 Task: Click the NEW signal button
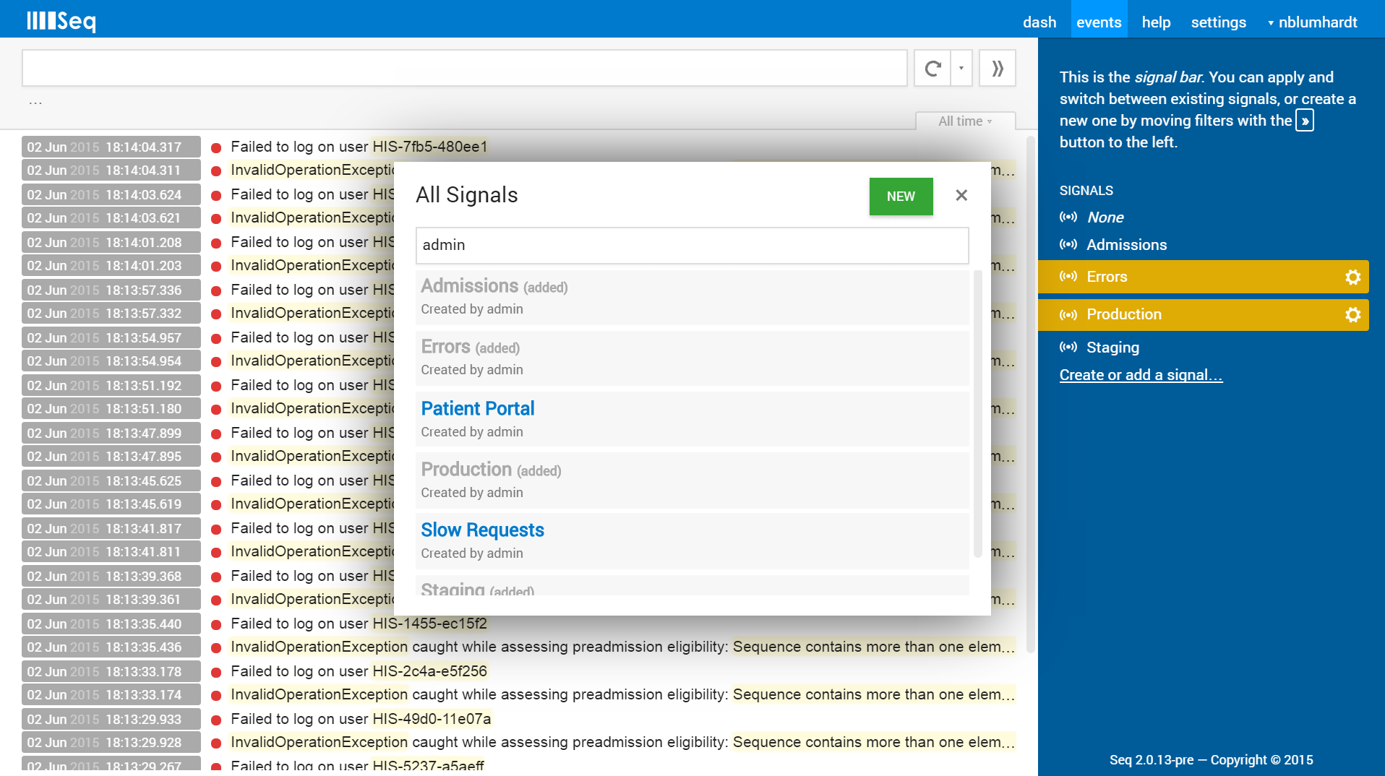[x=901, y=197]
